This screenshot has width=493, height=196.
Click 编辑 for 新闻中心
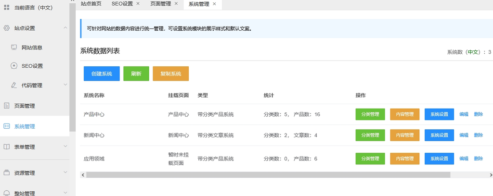(464, 135)
